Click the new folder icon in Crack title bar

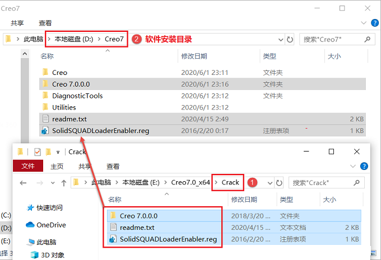(48, 152)
